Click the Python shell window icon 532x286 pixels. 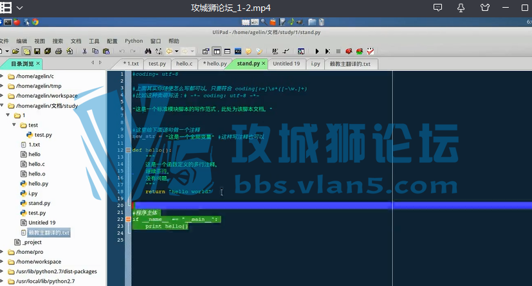coord(238,51)
